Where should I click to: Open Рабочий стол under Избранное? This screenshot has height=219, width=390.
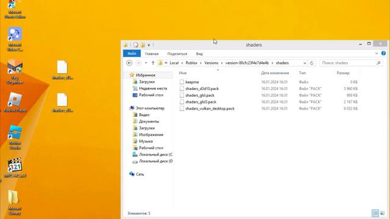point(151,95)
